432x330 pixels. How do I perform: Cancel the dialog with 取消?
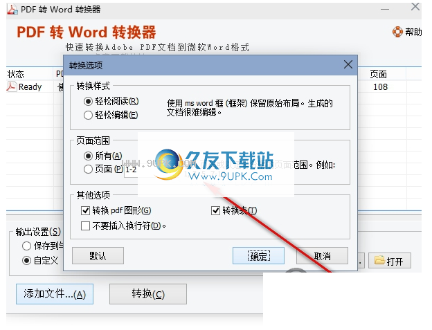(322, 256)
